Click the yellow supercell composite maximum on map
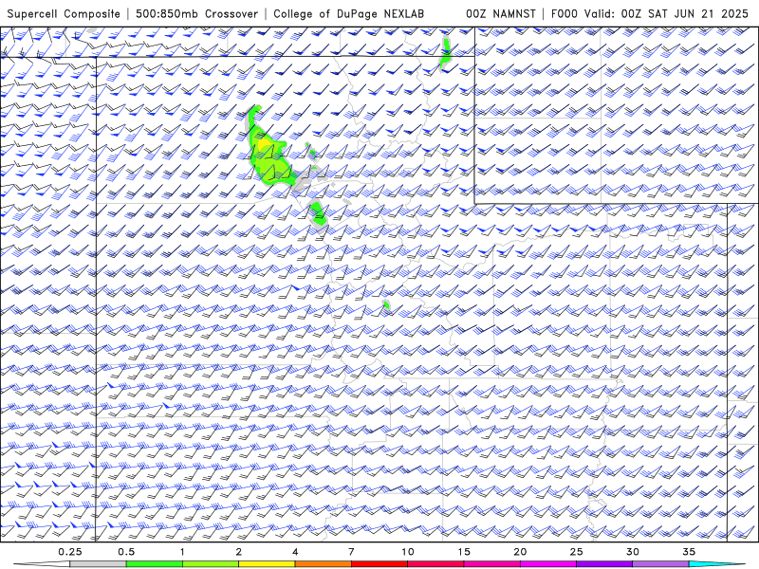This screenshot has width=759, height=569. coord(264,145)
